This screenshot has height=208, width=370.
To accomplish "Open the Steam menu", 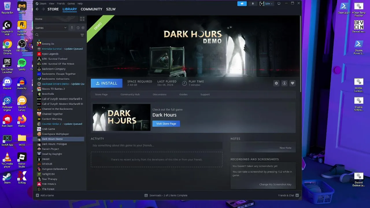I will 43,3.
